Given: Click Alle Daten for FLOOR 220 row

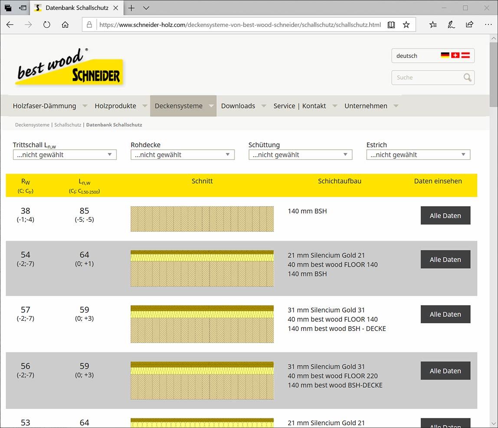Looking at the screenshot, I should pyautogui.click(x=445, y=371).
